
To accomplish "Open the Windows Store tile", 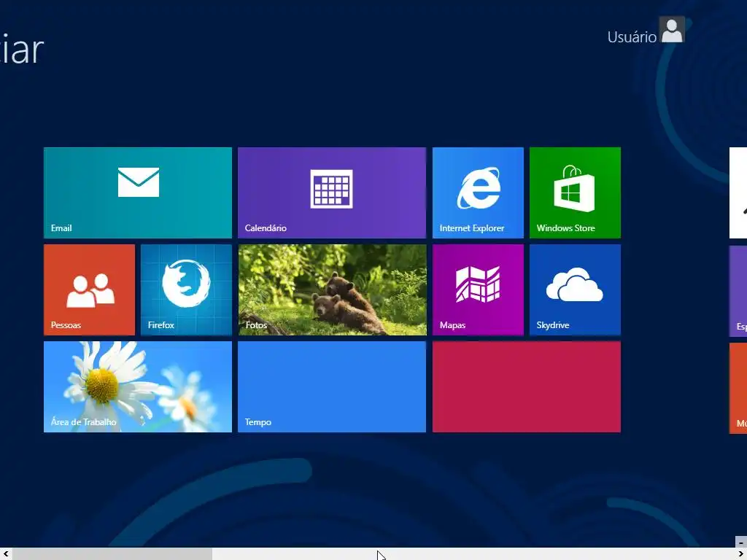I will pos(575,192).
